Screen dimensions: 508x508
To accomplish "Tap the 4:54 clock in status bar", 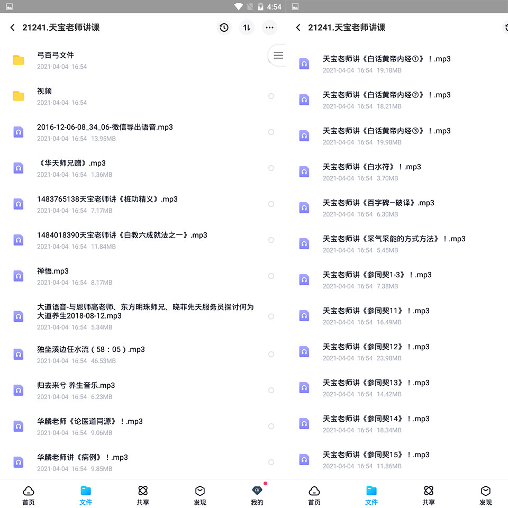I will click(x=274, y=7).
